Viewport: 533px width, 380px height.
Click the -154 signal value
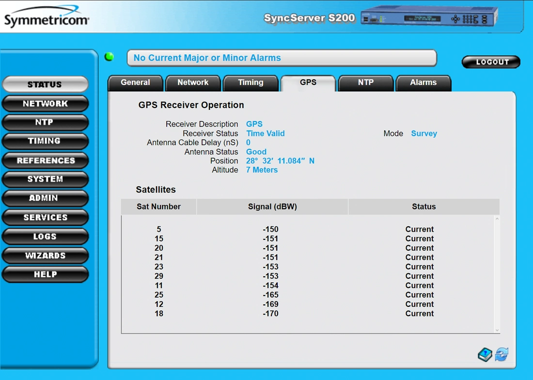[270, 285]
